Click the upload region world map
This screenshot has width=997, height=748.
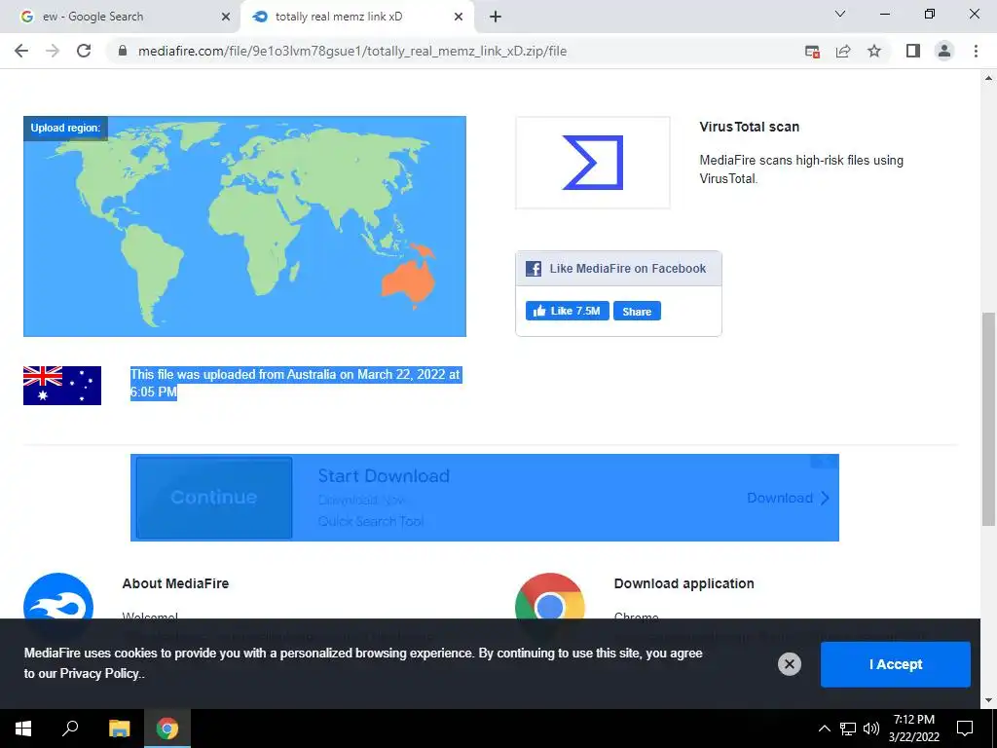click(244, 226)
